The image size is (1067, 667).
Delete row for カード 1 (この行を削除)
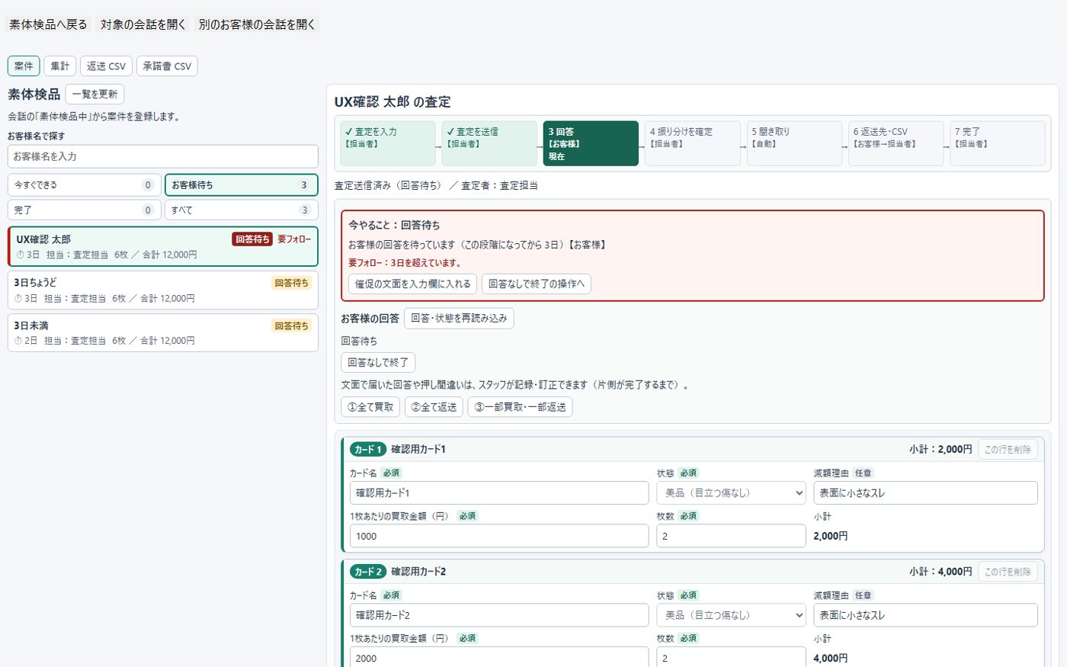pos(1008,450)
